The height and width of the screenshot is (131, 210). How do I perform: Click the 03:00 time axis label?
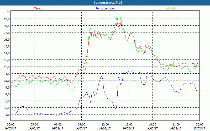tap(34, 124)
